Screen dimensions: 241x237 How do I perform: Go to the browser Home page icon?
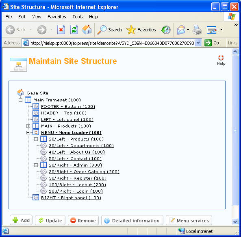[87, 29]
